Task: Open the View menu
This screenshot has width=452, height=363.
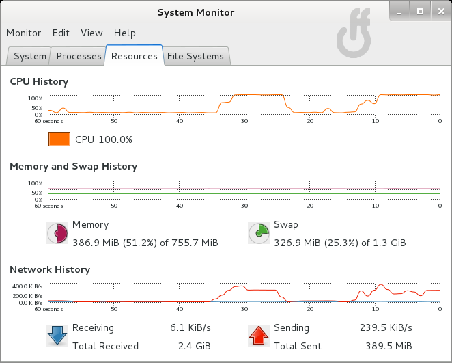Action: (91, 33)
